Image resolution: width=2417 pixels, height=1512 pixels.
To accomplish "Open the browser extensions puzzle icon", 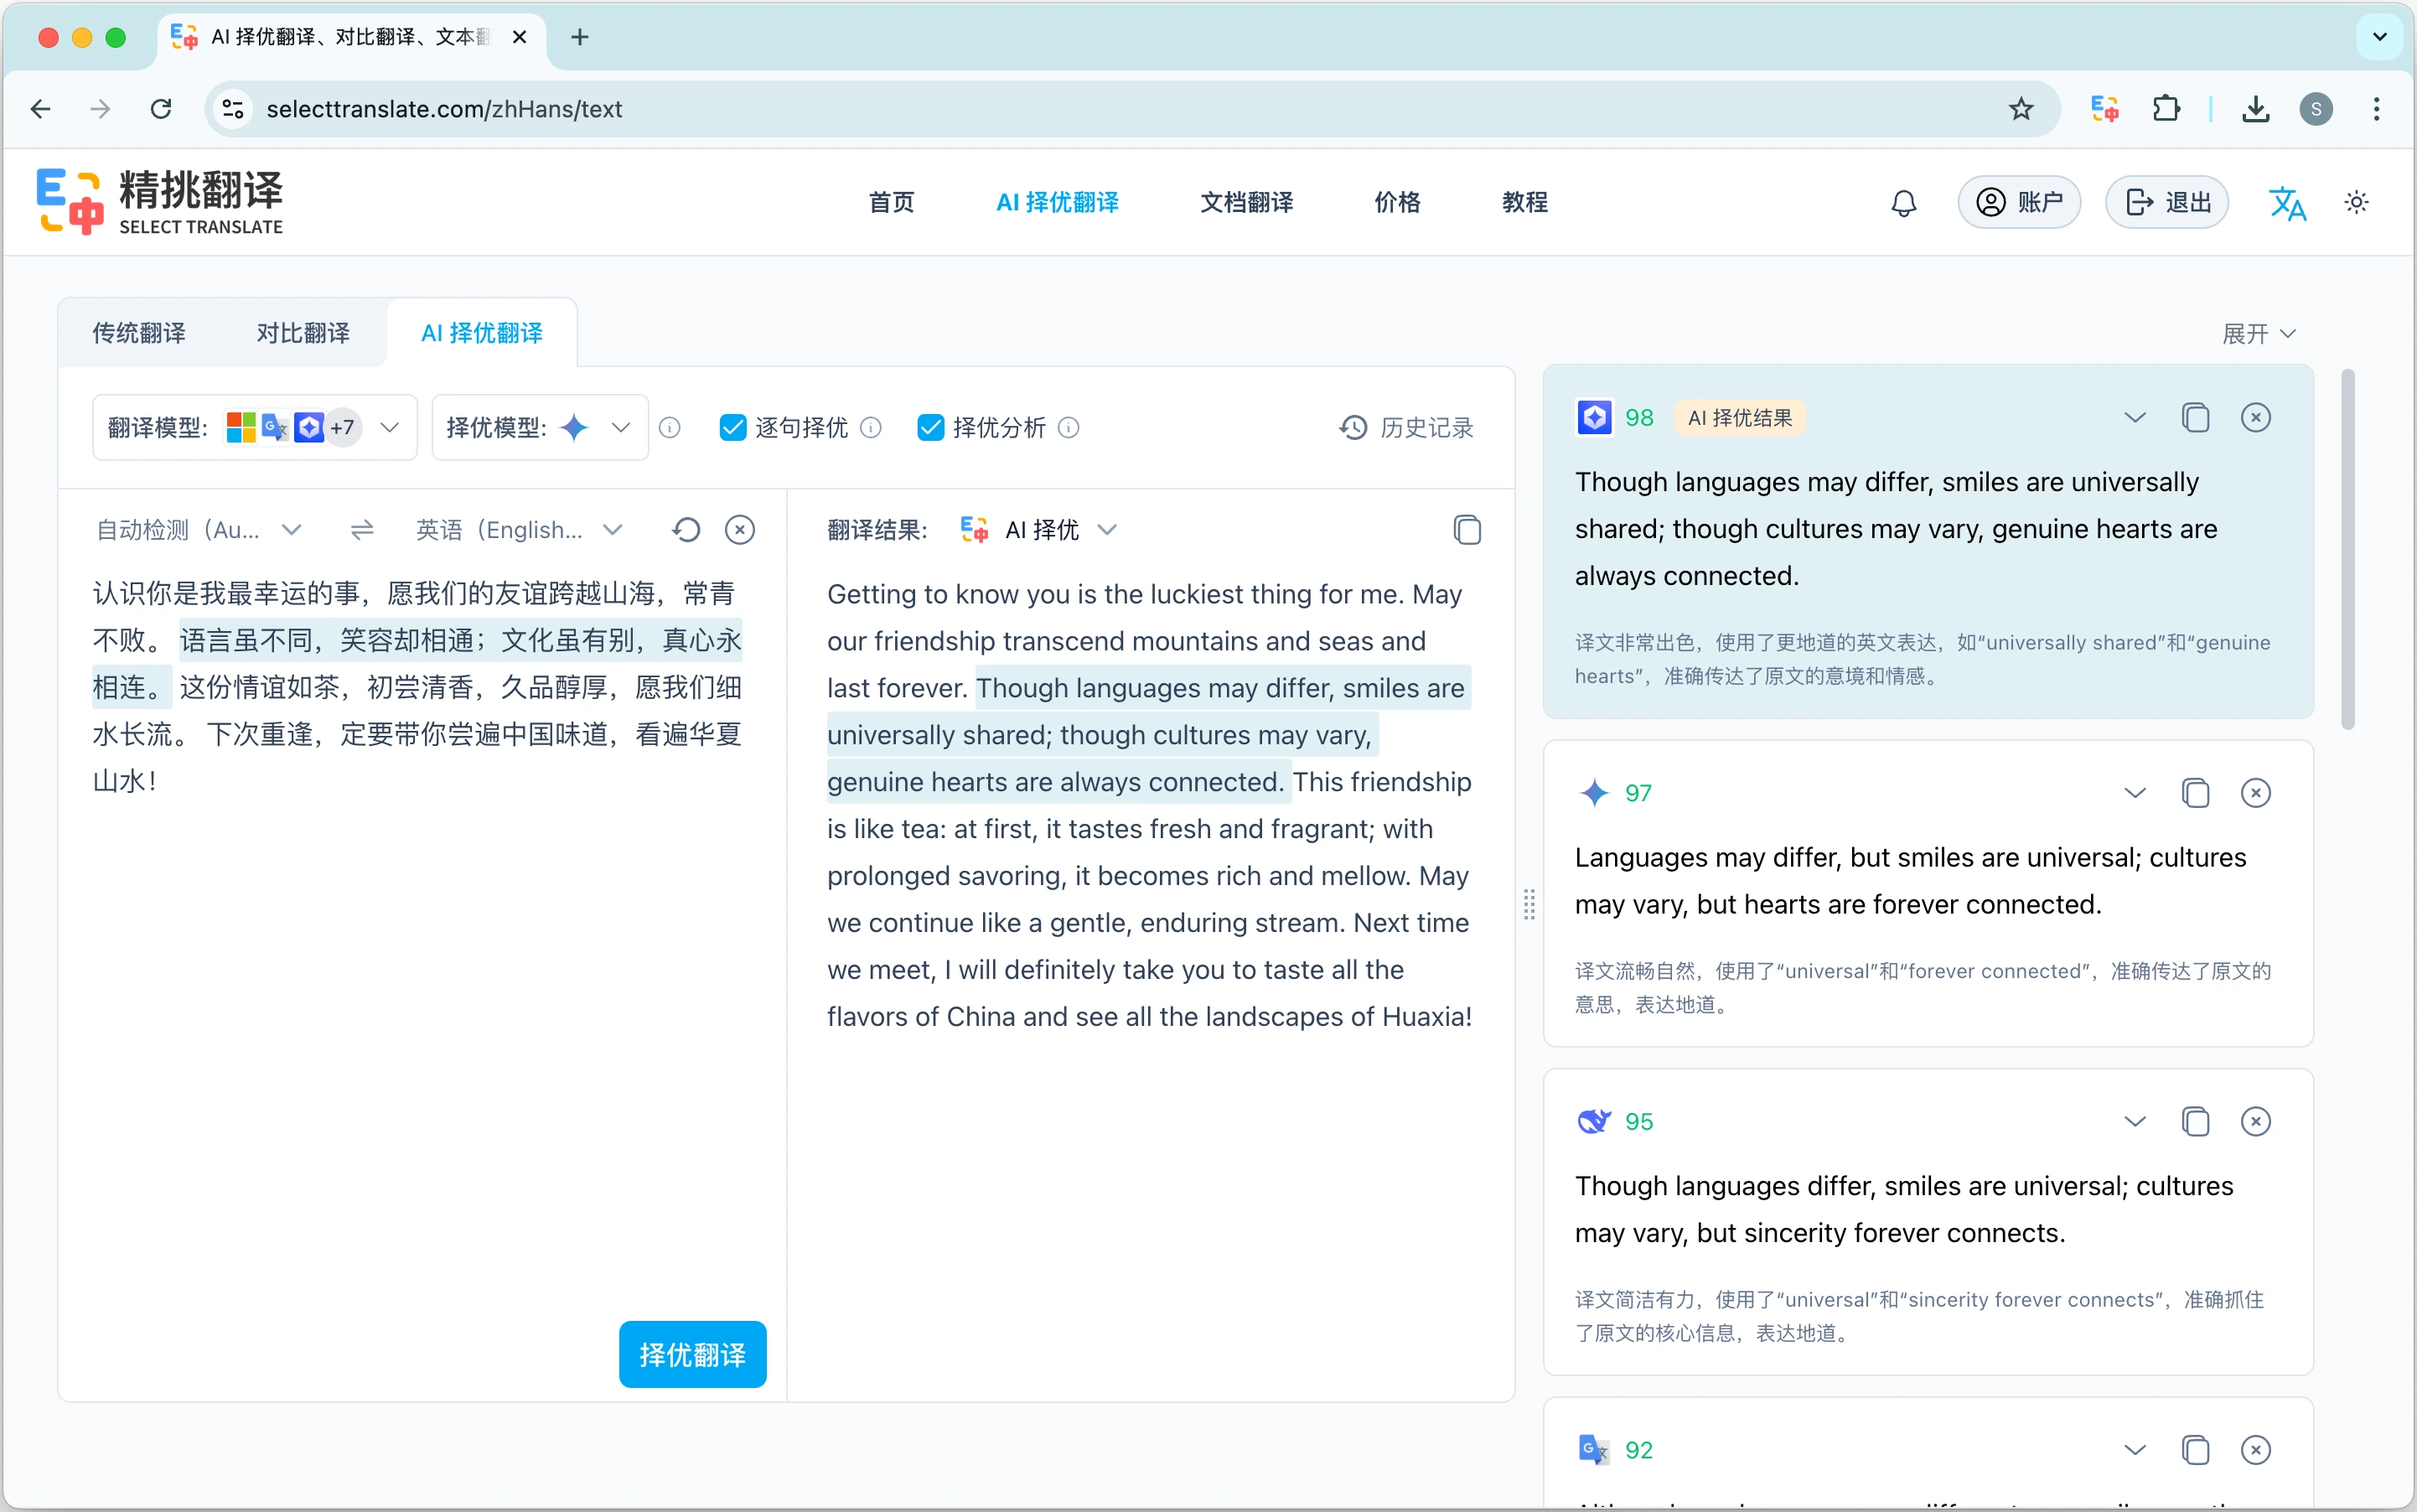I will (2166, 109).
